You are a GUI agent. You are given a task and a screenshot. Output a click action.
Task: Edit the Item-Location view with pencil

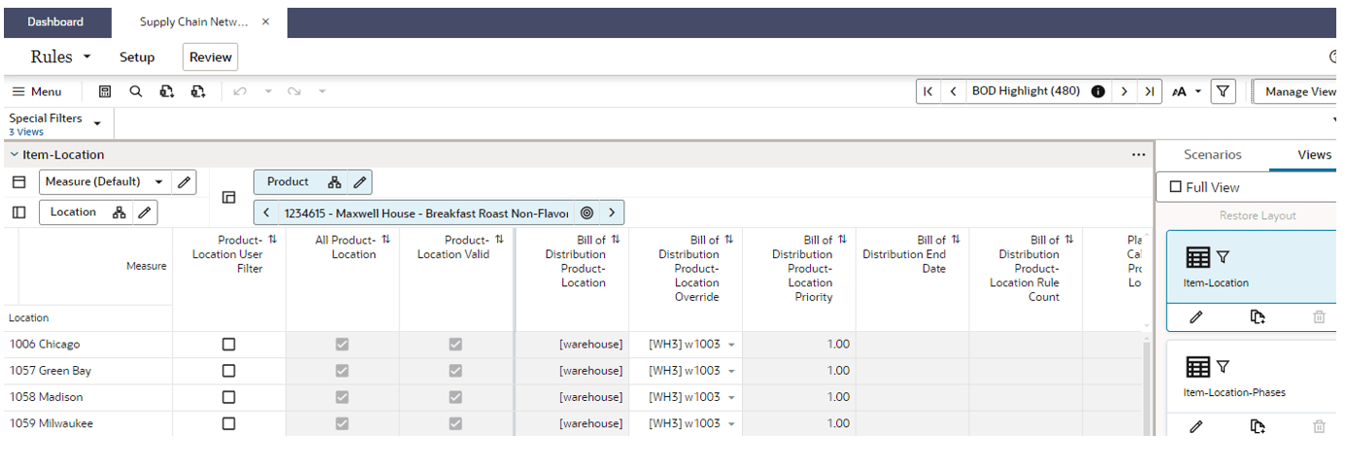point(1196,316)
